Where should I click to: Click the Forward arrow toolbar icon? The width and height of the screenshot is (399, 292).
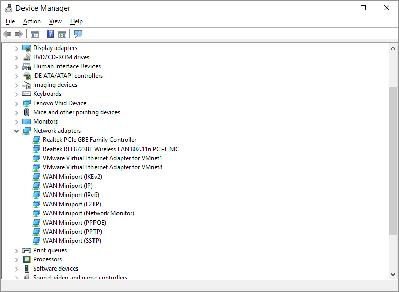[19, 34]
